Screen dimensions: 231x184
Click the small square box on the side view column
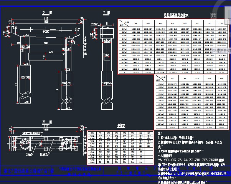click(107, 56)
